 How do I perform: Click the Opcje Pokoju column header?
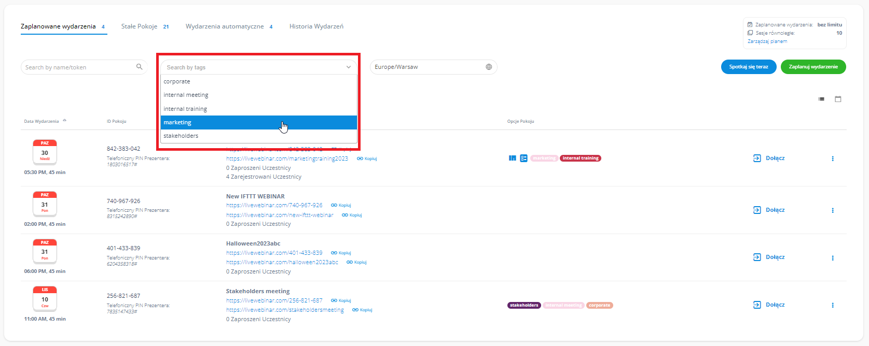[x=520, y=121]
